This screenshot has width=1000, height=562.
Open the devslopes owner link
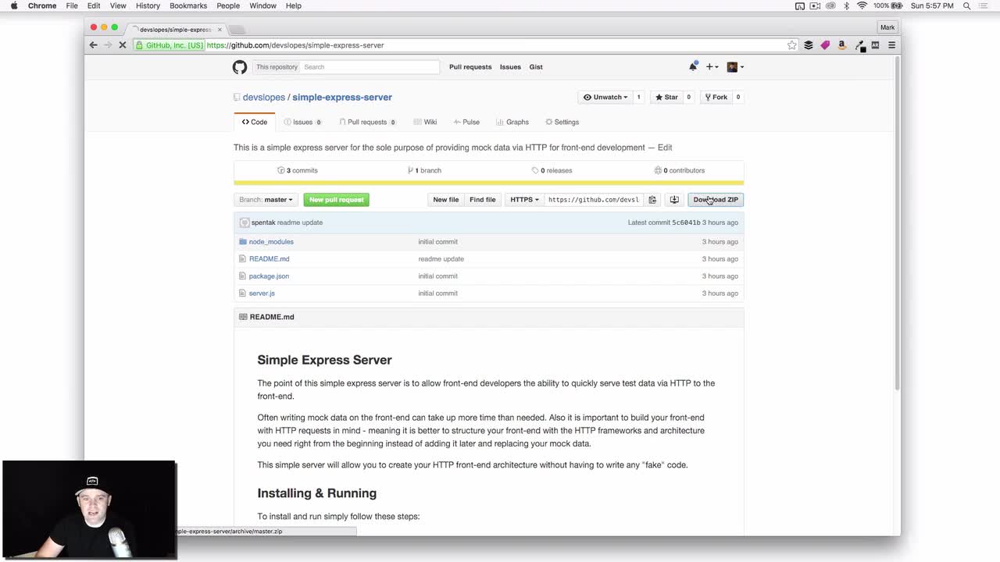pos(264,98)
